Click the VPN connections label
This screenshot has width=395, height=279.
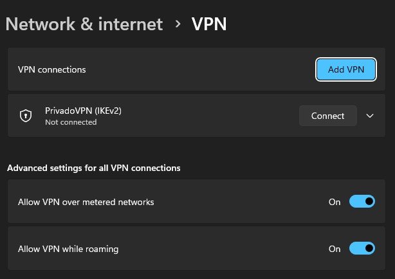tap(52, 69)
